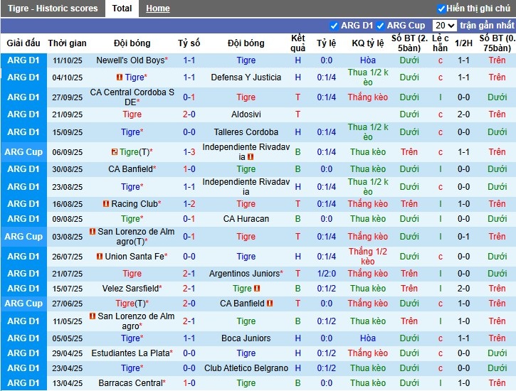Switch to the Home tab
The image size is (516, 391).
click(x=158, y=9)
